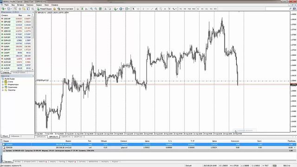Open the arrows objects dropdown
Screen dimensions: 297x167
(174, 9)
